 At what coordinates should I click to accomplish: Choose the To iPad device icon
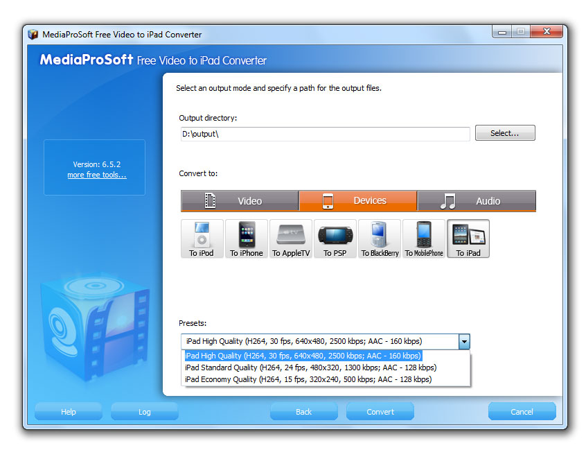(x=468, y=239)
